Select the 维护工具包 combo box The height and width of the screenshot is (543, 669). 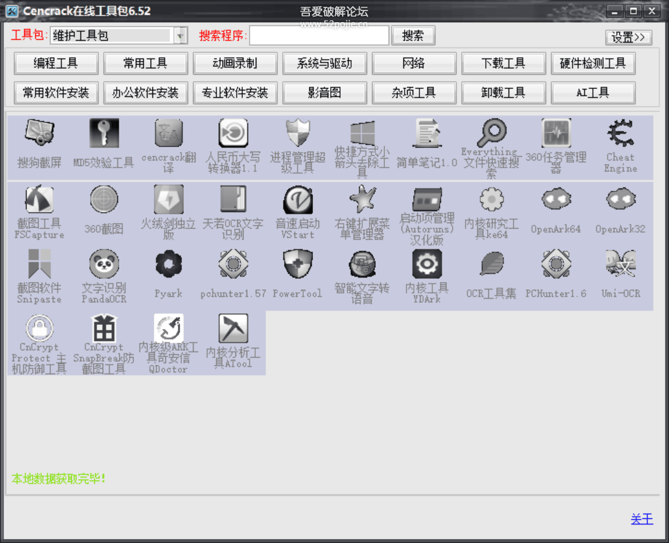[x=119, y=36]
